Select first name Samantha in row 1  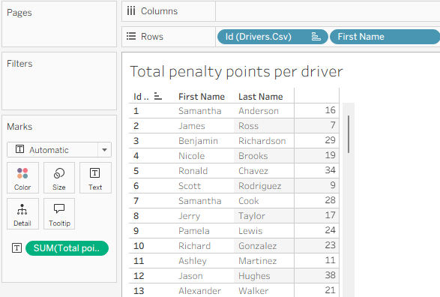coord(200,111)
